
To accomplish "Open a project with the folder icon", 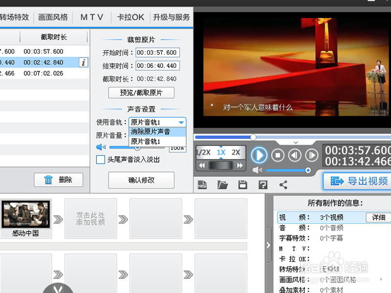I will coord(222,185).
